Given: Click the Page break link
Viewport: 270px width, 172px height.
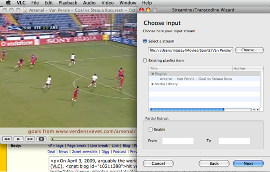Looking at the screenshot, I should pos(76,146).
